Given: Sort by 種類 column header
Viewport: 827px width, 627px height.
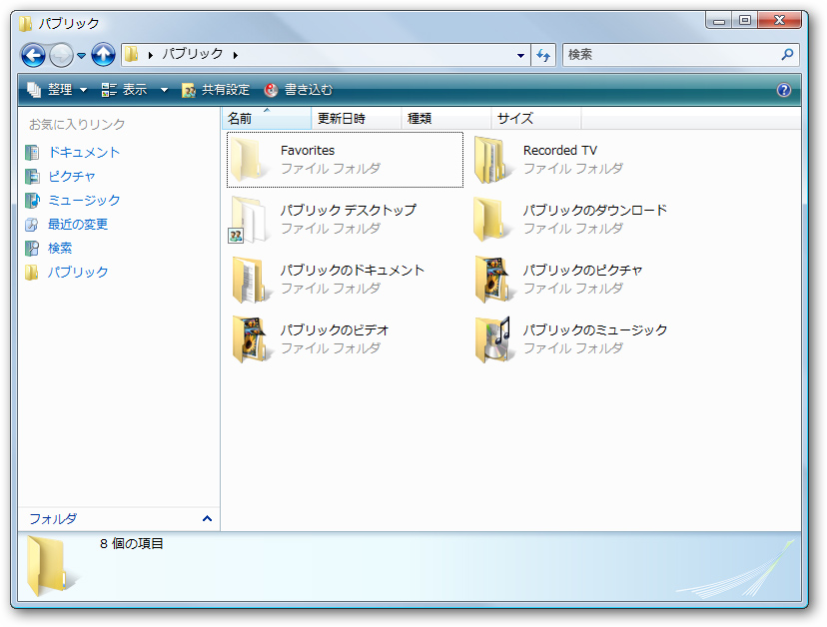Looking at the screenshot, I should [x=446, y=118].
